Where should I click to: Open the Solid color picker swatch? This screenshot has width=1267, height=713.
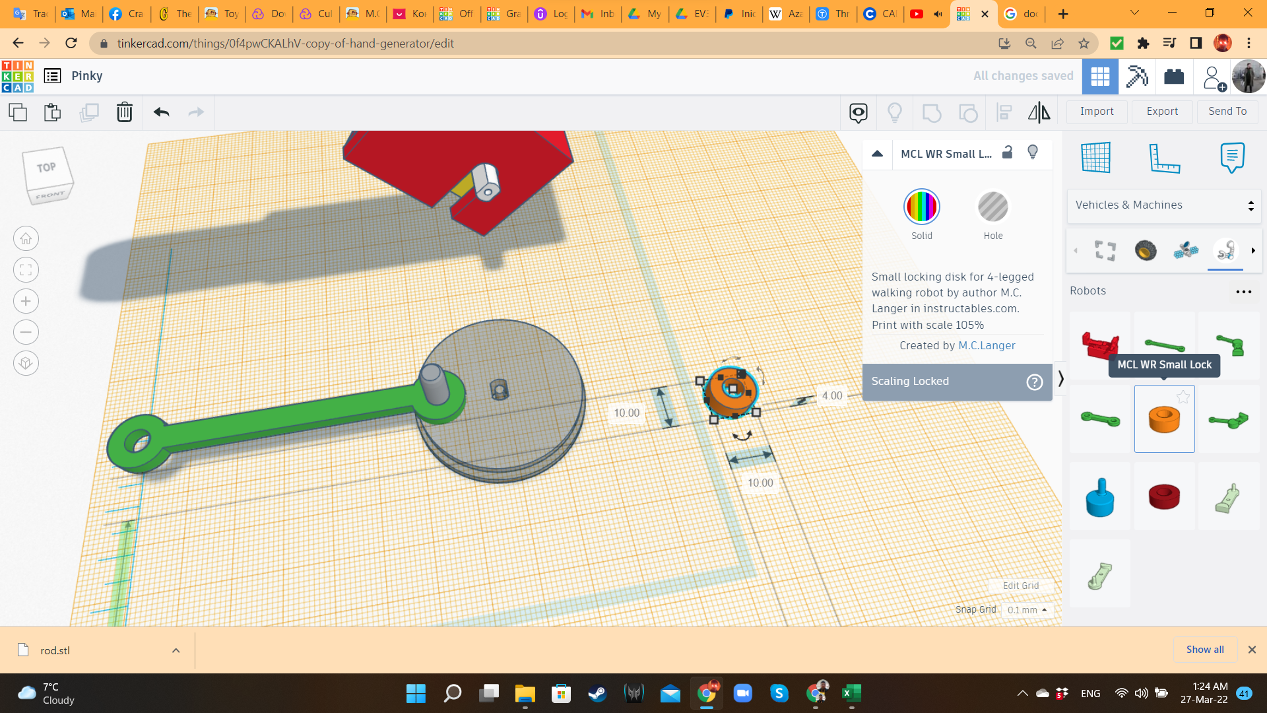coord(921,207)
